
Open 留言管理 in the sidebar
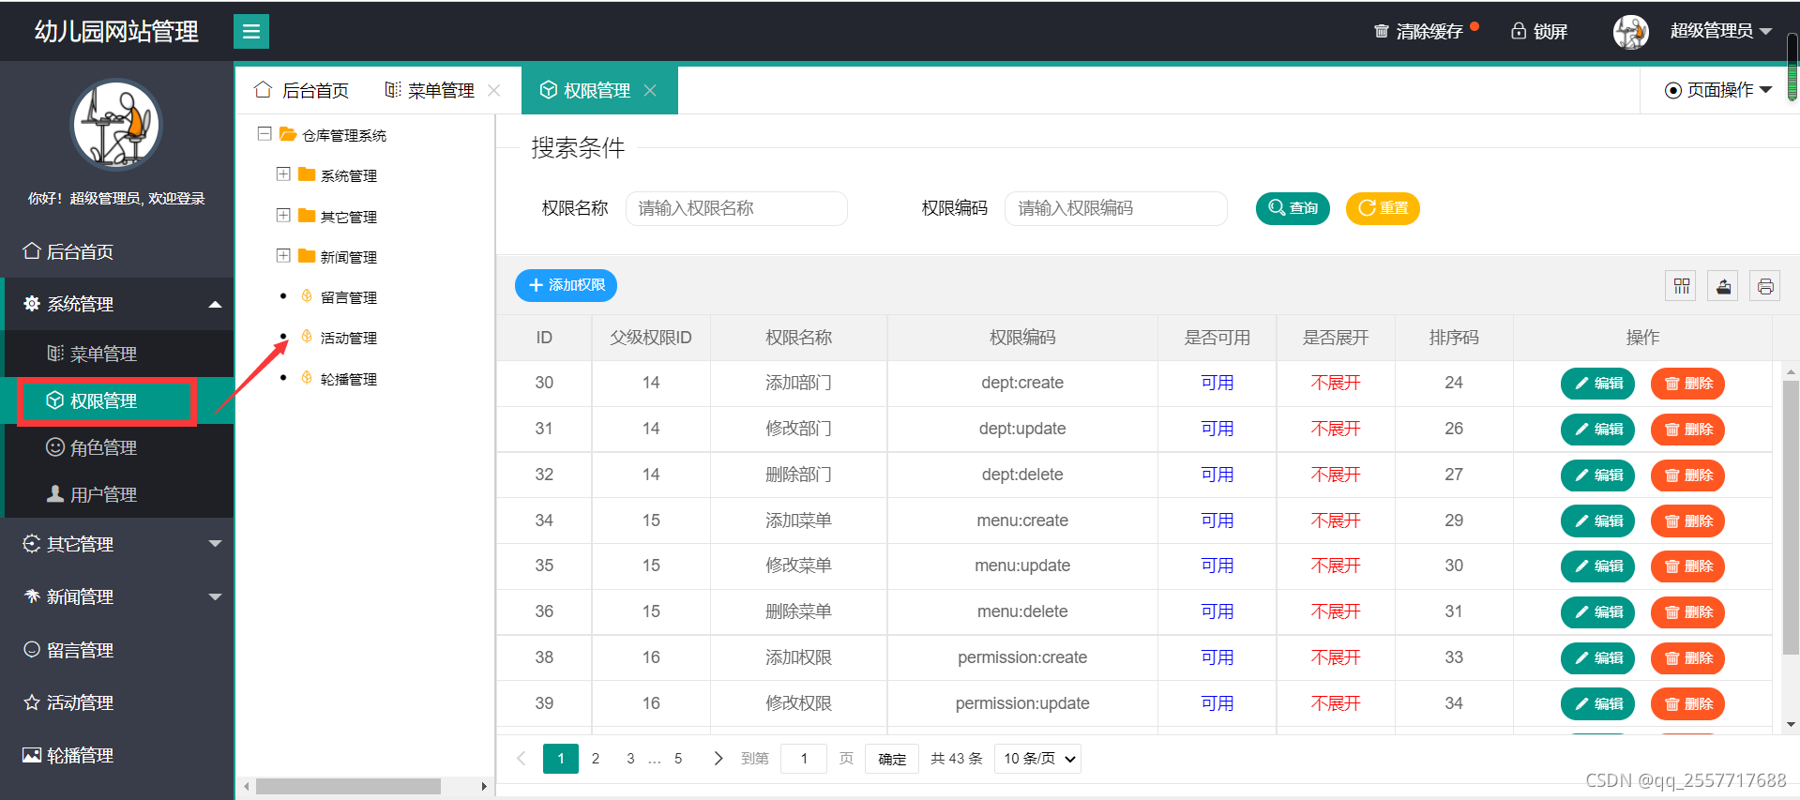pos(117,650)
